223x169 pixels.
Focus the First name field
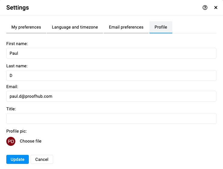[x=111, y=53]
